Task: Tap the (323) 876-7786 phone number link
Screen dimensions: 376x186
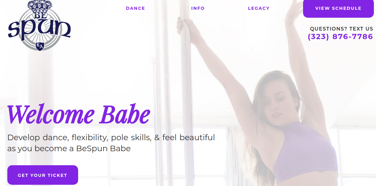Action: coord(340,37)
